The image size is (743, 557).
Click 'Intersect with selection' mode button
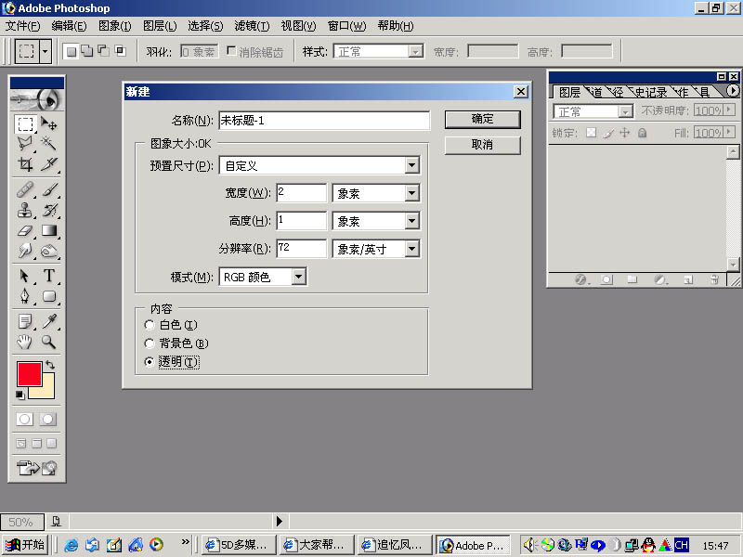[120, 51]
